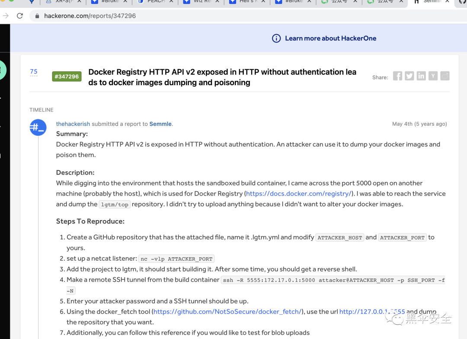
Task: Share the report on Facebook
Action: [x=397, y=76]
